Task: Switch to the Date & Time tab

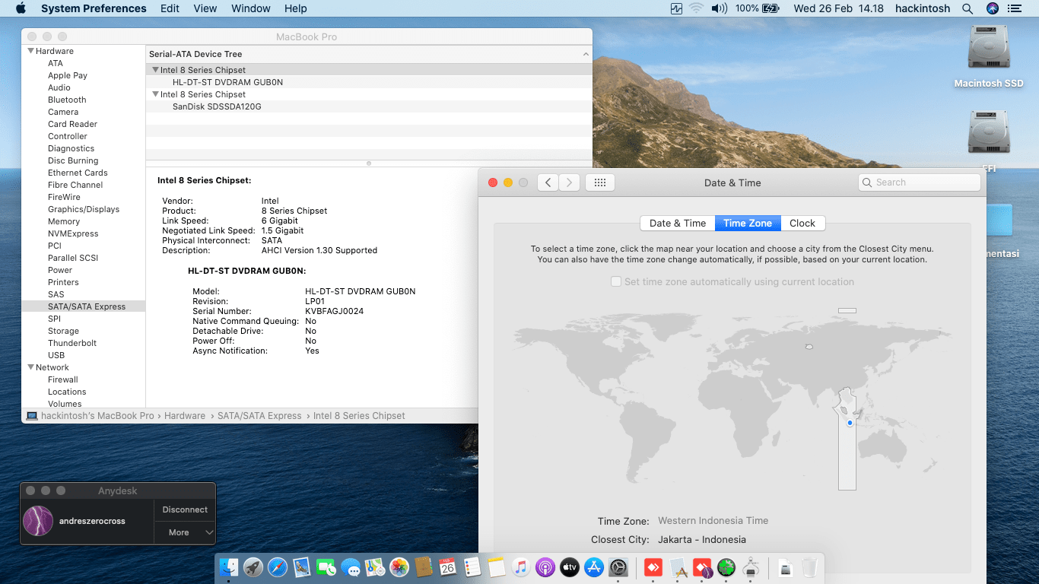Action: 678,223
